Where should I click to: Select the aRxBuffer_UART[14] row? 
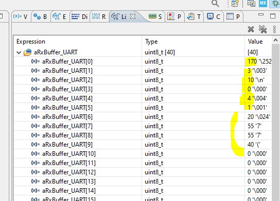(143, 191)
